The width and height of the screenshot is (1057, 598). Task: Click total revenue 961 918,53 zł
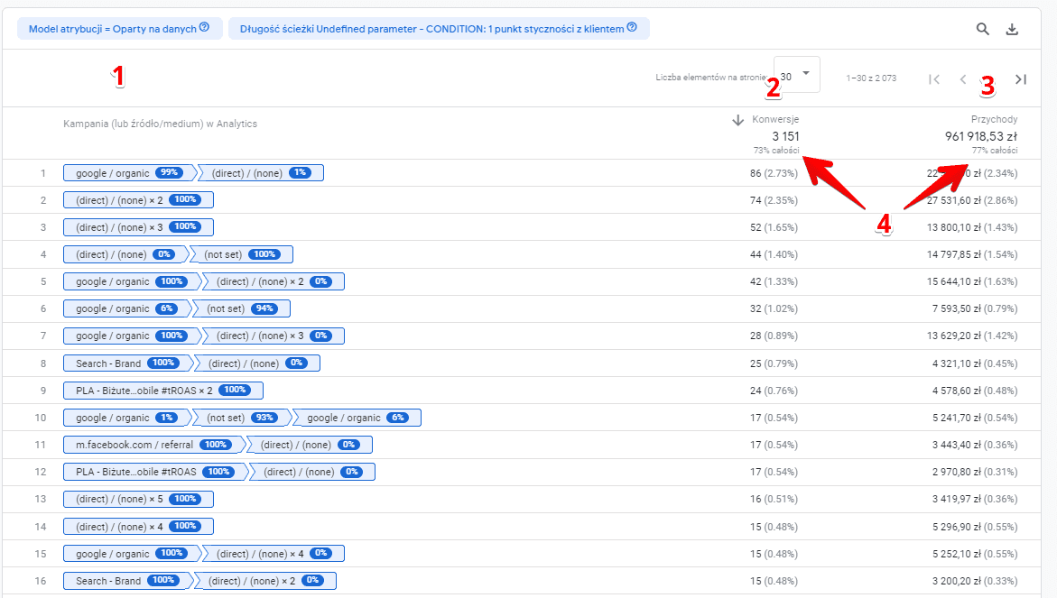[981, 136]
